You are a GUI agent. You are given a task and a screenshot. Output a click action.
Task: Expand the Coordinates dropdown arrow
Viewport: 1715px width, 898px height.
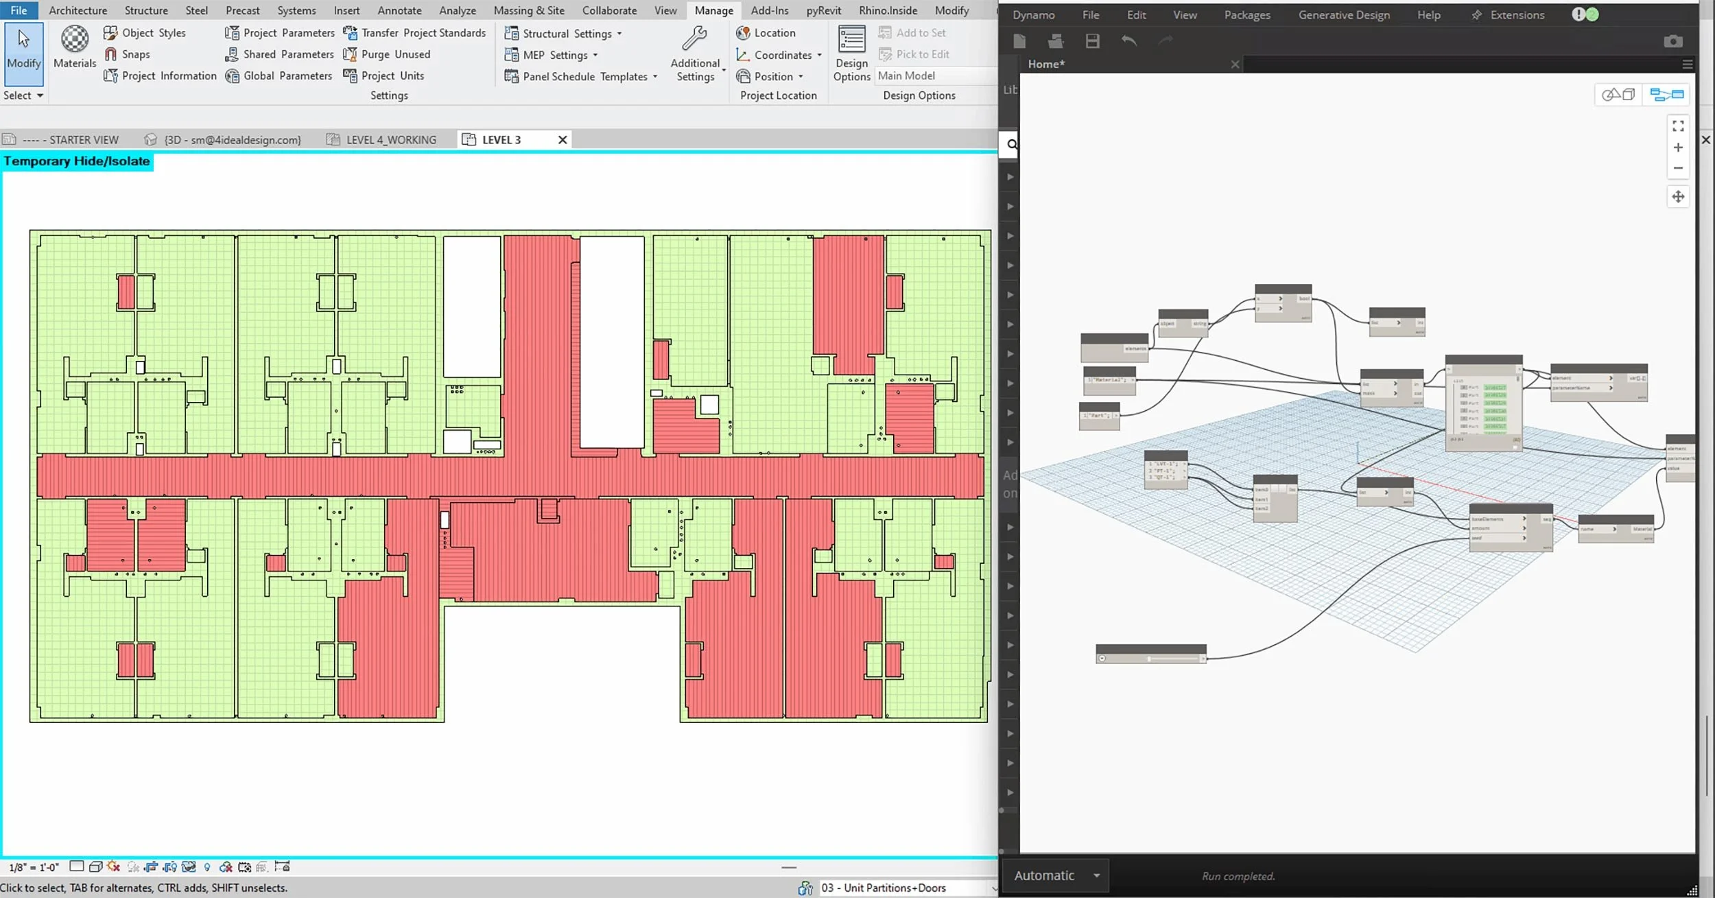pyautogui.click(x=819, y=55)
